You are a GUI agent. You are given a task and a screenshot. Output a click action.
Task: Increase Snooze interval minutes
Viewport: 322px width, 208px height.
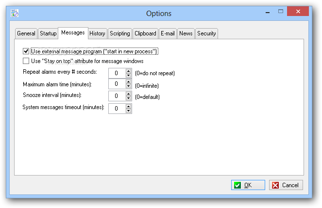click(129, 94)
